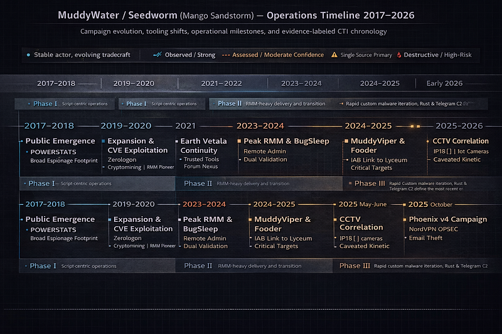Click the 2025 May-June timeline marker
502x334 pixels.
(363, 204)
